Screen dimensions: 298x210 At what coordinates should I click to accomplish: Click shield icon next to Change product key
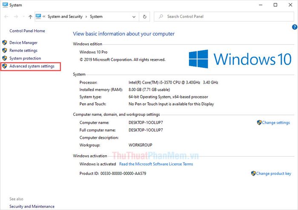coord(253,173)
